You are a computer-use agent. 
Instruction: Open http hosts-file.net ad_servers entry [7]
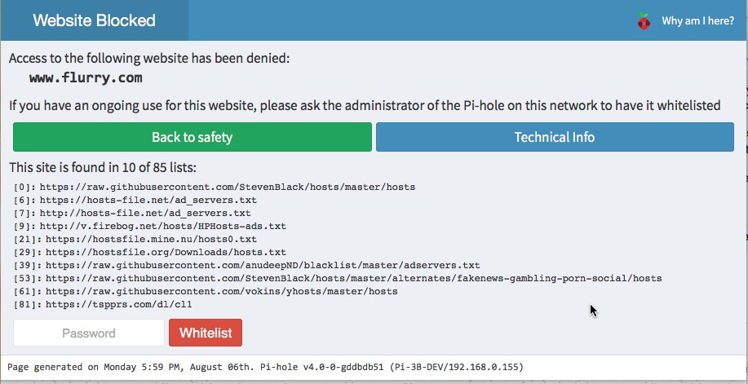point(145,214)
